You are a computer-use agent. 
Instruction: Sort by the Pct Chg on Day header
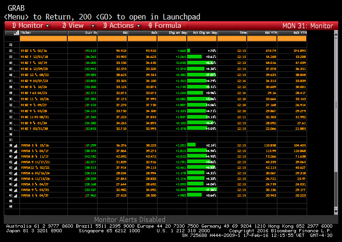click(202, 33)
